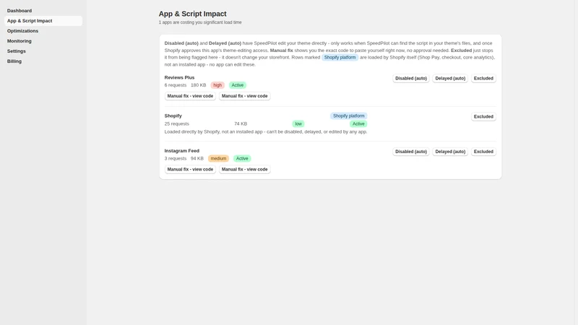Go to Optimizations in the sidebar
578x325 pixels.
coord(22,31)
